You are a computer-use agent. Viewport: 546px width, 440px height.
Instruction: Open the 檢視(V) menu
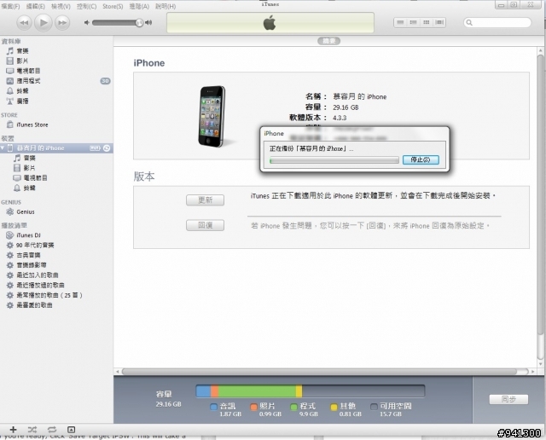61,6
